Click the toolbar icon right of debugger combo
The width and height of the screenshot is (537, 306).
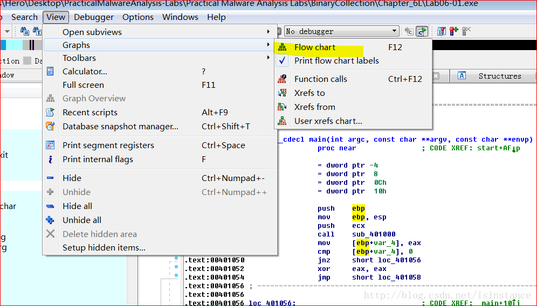tap(409, 31)
